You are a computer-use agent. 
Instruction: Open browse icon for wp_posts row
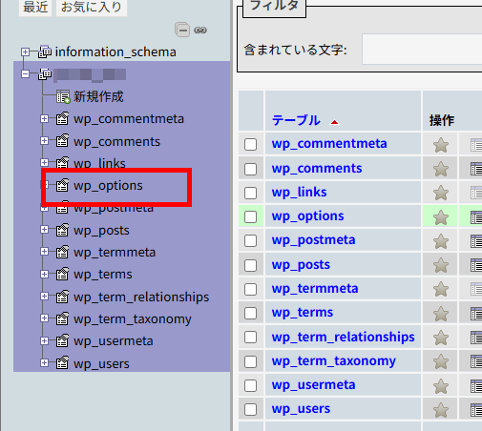pos(476,265)
